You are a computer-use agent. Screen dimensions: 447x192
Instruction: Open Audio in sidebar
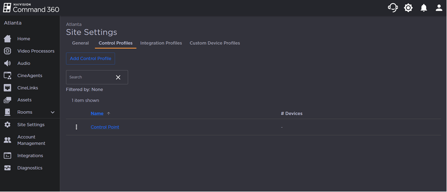click(24, 63)
